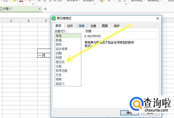Select column header D

(11, 21)
